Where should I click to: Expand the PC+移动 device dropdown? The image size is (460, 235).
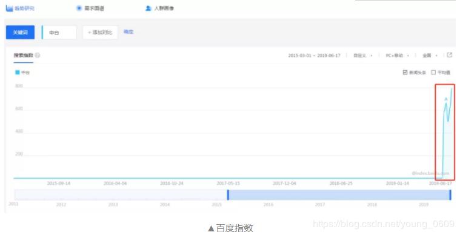[398, 55]
